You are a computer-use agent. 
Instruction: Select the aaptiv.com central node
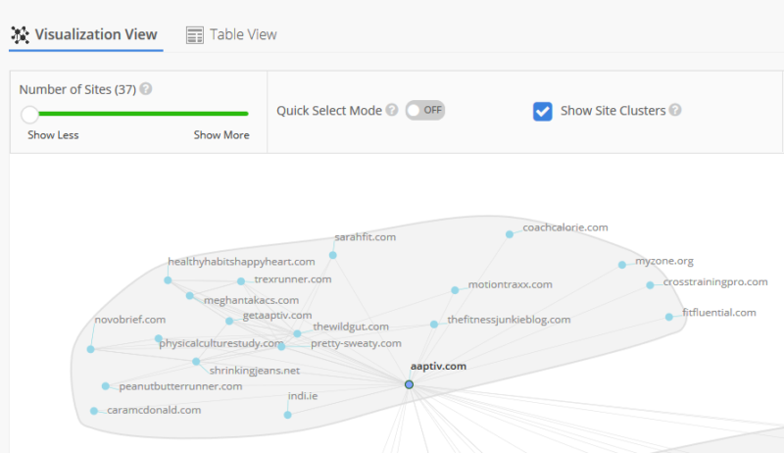click(x=409, y=384)
